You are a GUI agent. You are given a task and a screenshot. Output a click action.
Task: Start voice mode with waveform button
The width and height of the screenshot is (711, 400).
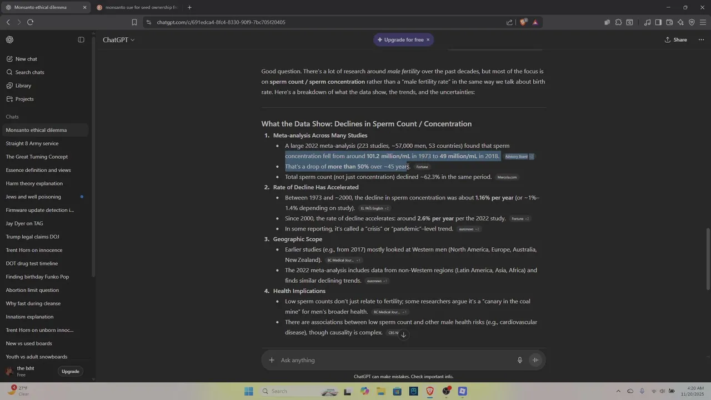tap(535, 360)
